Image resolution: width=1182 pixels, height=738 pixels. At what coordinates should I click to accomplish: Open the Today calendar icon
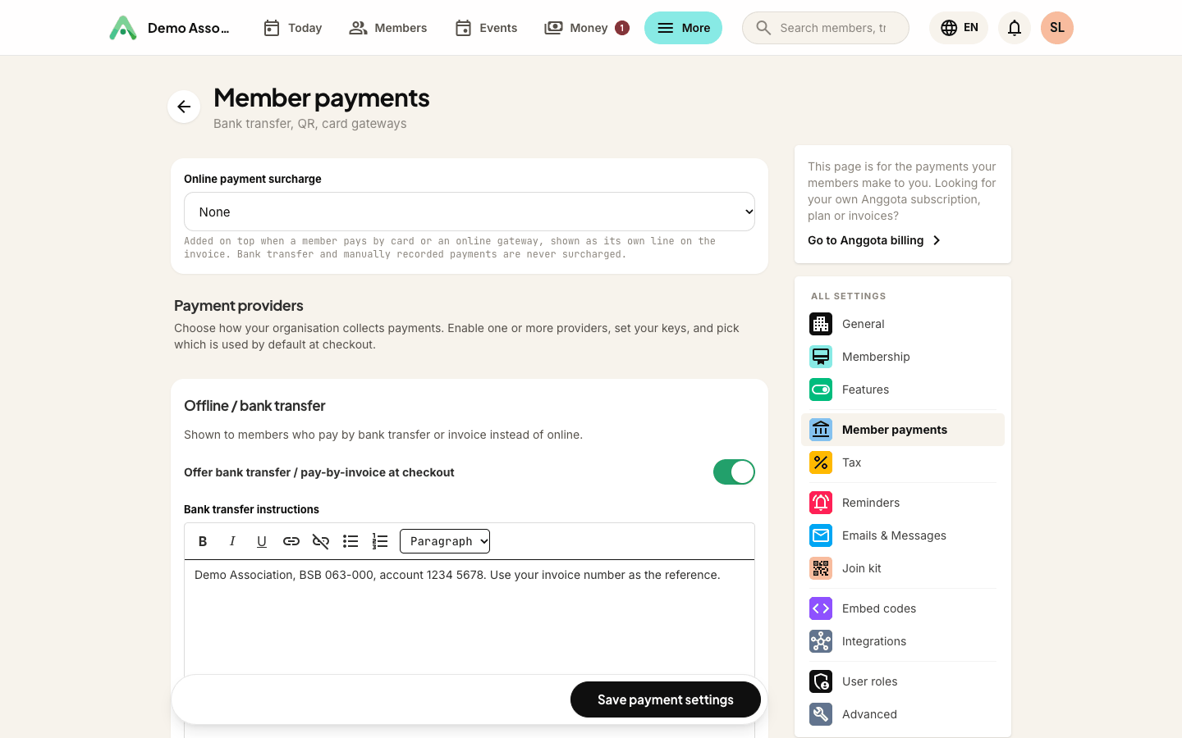click(272, 28)
